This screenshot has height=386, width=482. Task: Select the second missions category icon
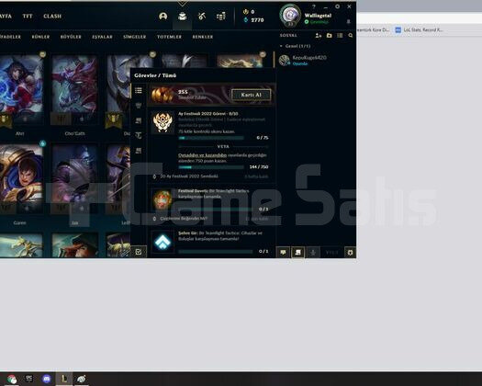(x=139, y=106)
